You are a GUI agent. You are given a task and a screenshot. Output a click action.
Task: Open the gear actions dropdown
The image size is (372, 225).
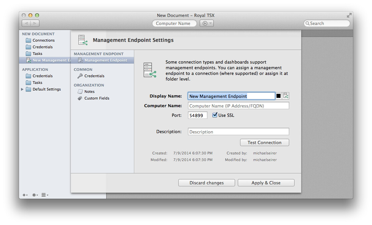35,195
